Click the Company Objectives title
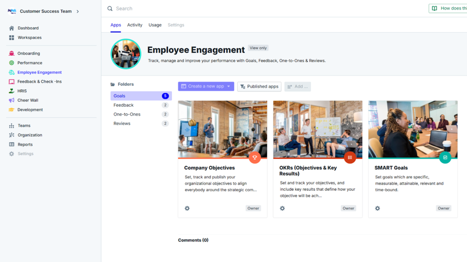This screenshot has width=467, height=262. (x=209, y=168)
